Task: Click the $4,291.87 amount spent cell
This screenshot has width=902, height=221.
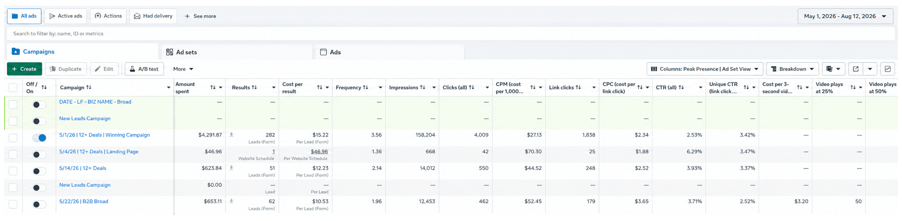Action: 210,135
